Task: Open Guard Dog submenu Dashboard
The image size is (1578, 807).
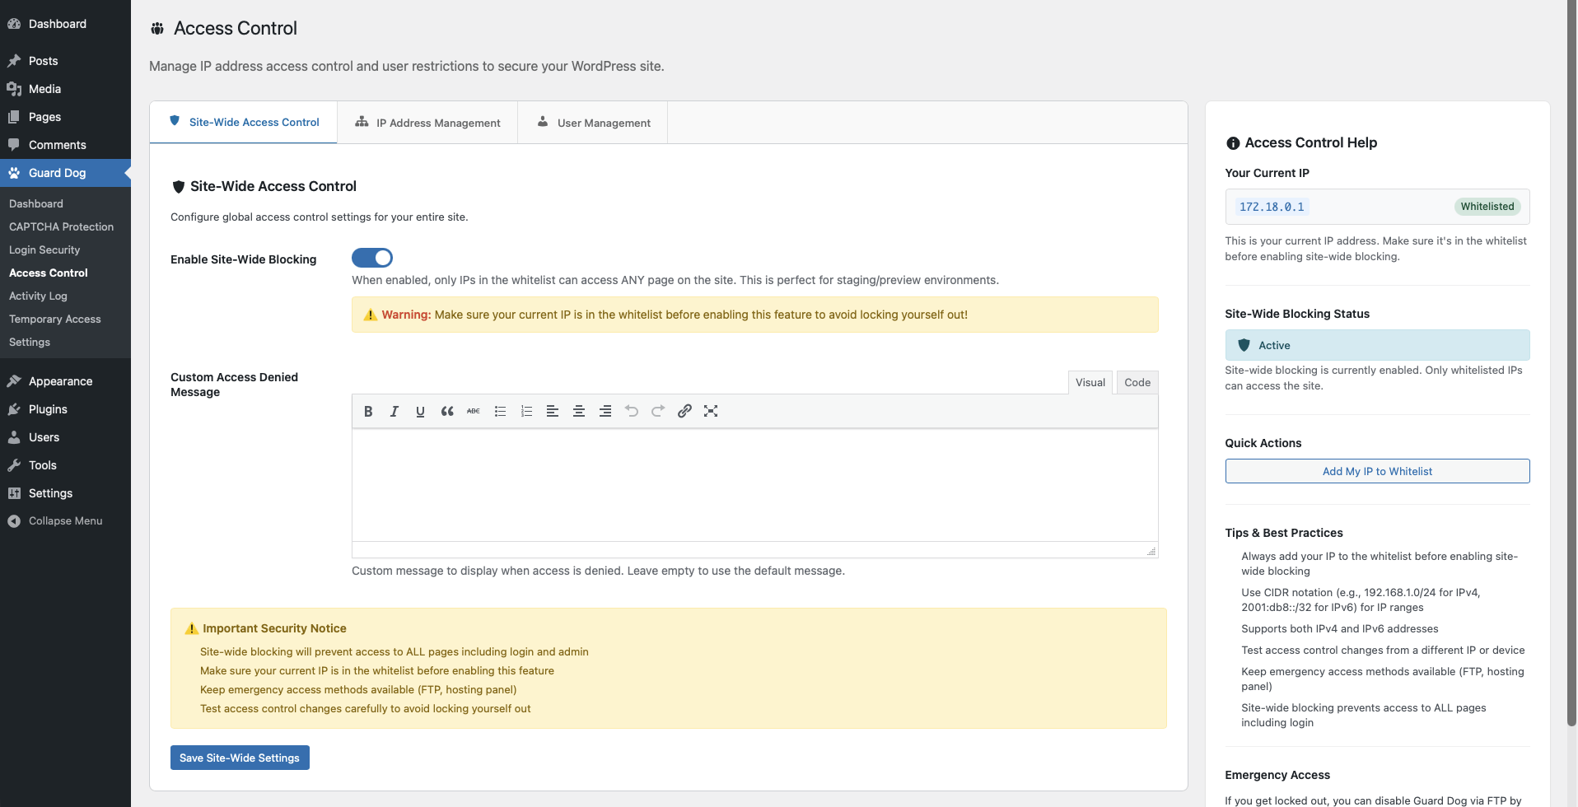Action: coord(36,203)
